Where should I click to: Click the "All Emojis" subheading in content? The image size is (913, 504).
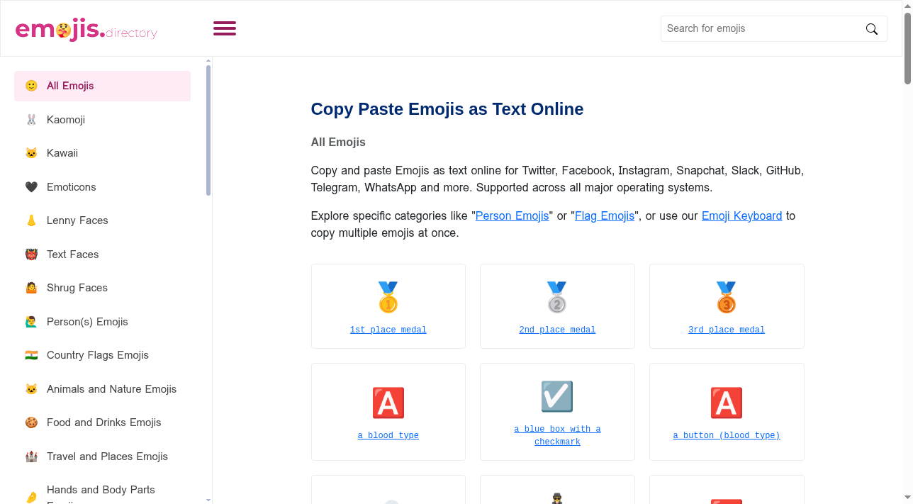pyautogui.click(x=338, y=142)
